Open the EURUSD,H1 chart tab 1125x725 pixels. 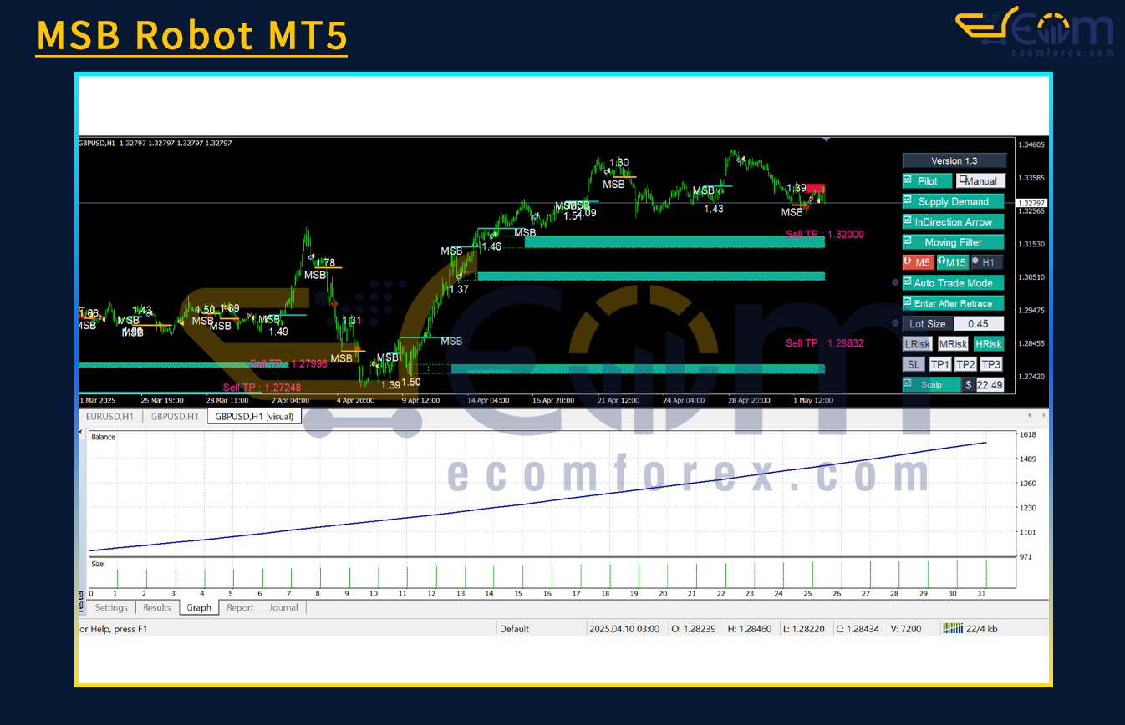tap(111, 416)
